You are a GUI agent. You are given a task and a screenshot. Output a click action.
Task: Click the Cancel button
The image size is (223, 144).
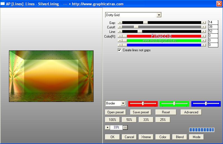click(x=129, y=137)
